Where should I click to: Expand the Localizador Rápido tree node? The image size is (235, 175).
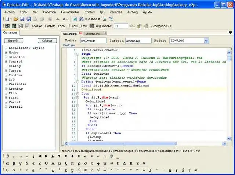click(x=6, y=48)
